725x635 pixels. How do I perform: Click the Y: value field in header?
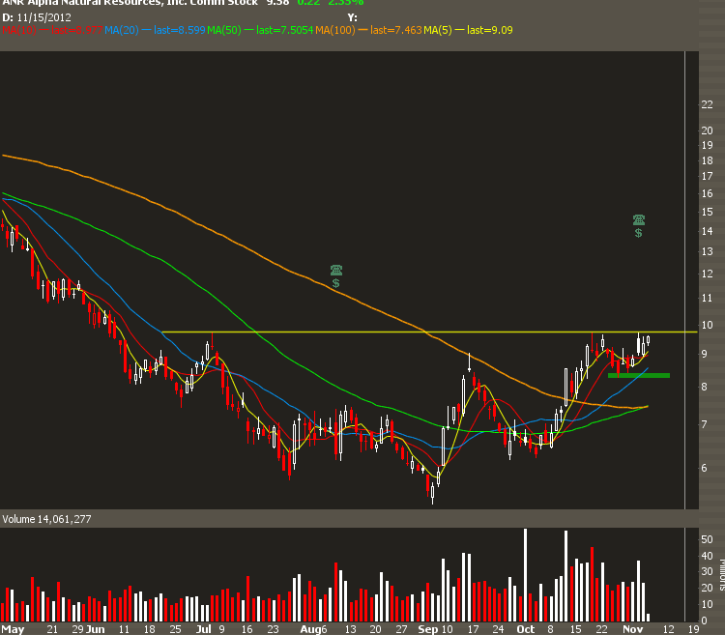pyautogui.click(x=352, y=17)
